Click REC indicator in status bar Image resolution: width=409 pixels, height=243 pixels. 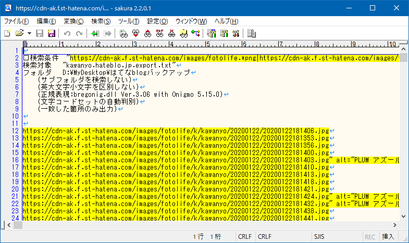(x=370, y=236)
